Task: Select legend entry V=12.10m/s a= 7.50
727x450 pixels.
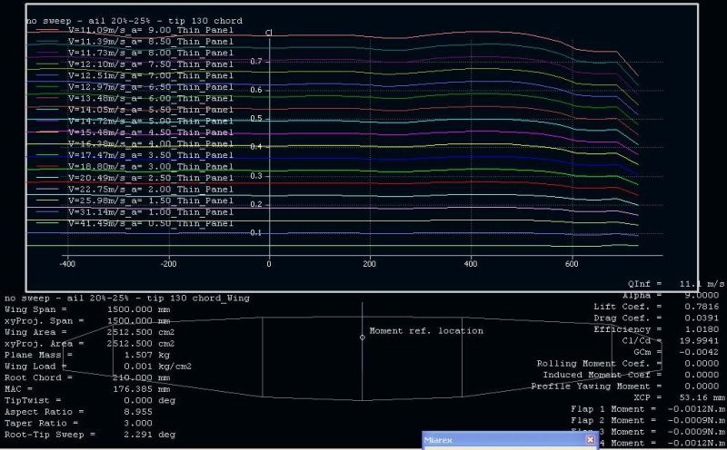Action: (x=135, y=64)
